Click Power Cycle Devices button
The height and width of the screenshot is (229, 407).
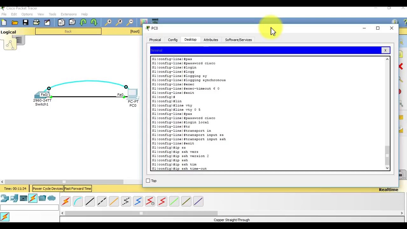[48, 189]
